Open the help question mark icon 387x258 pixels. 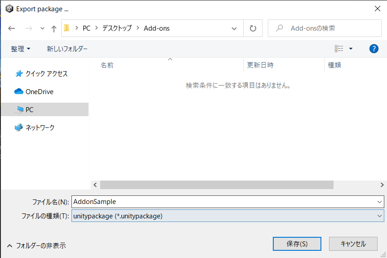[x=374, y=49]
